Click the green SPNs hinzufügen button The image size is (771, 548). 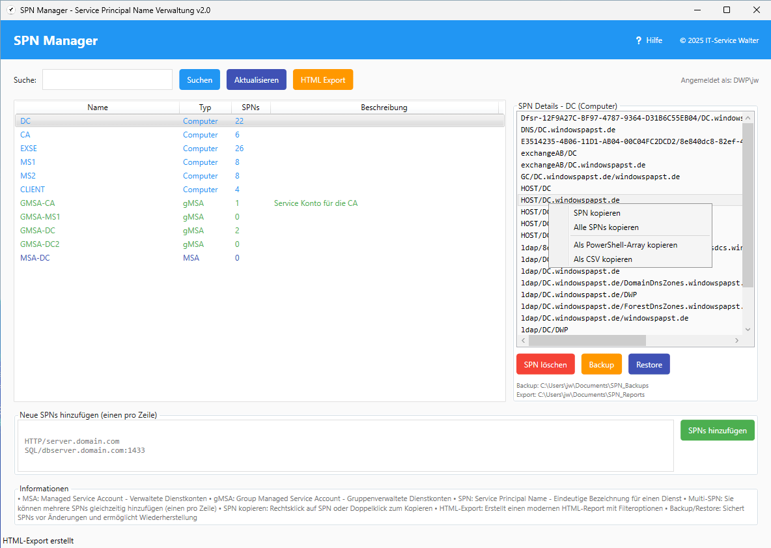(717, 430)
